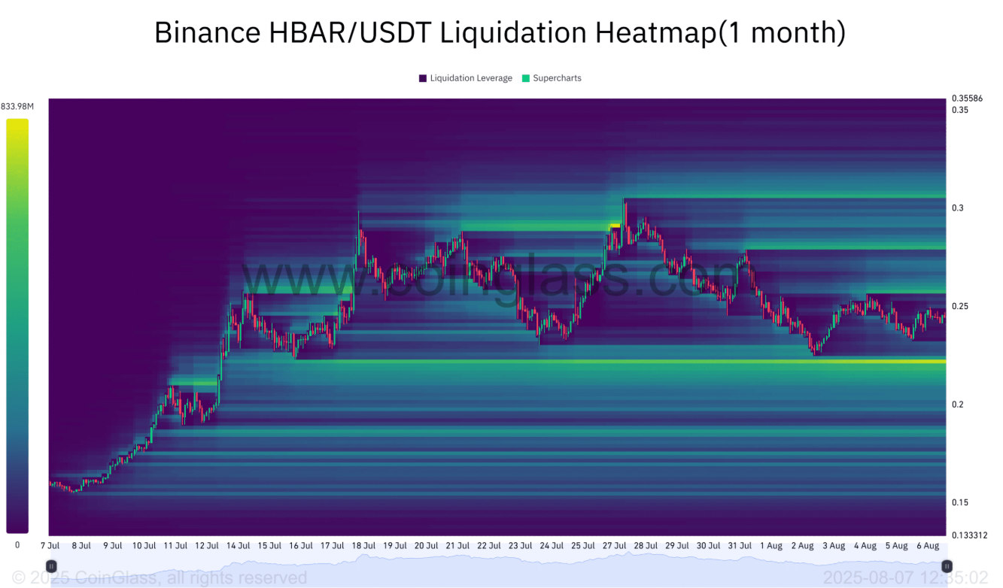Grab the right range slider handle
1003x588 pixels.
(947, 565)
